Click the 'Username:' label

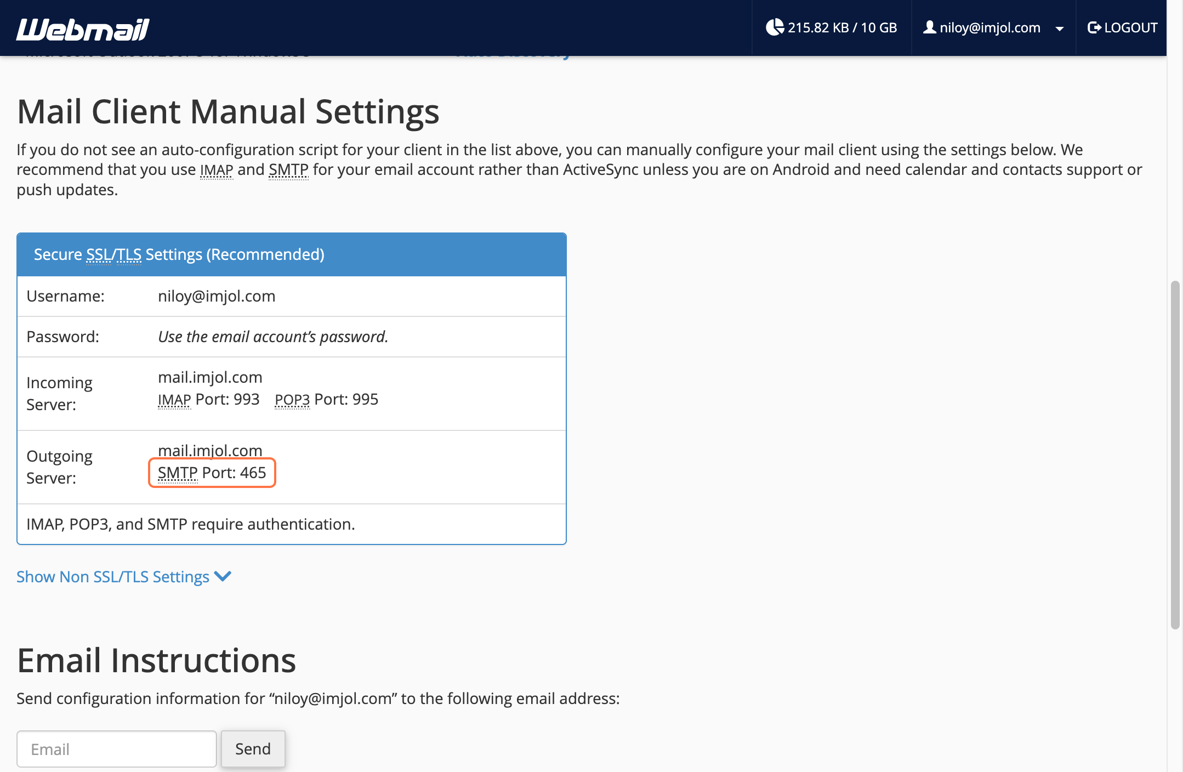click(x=65, y=296)
